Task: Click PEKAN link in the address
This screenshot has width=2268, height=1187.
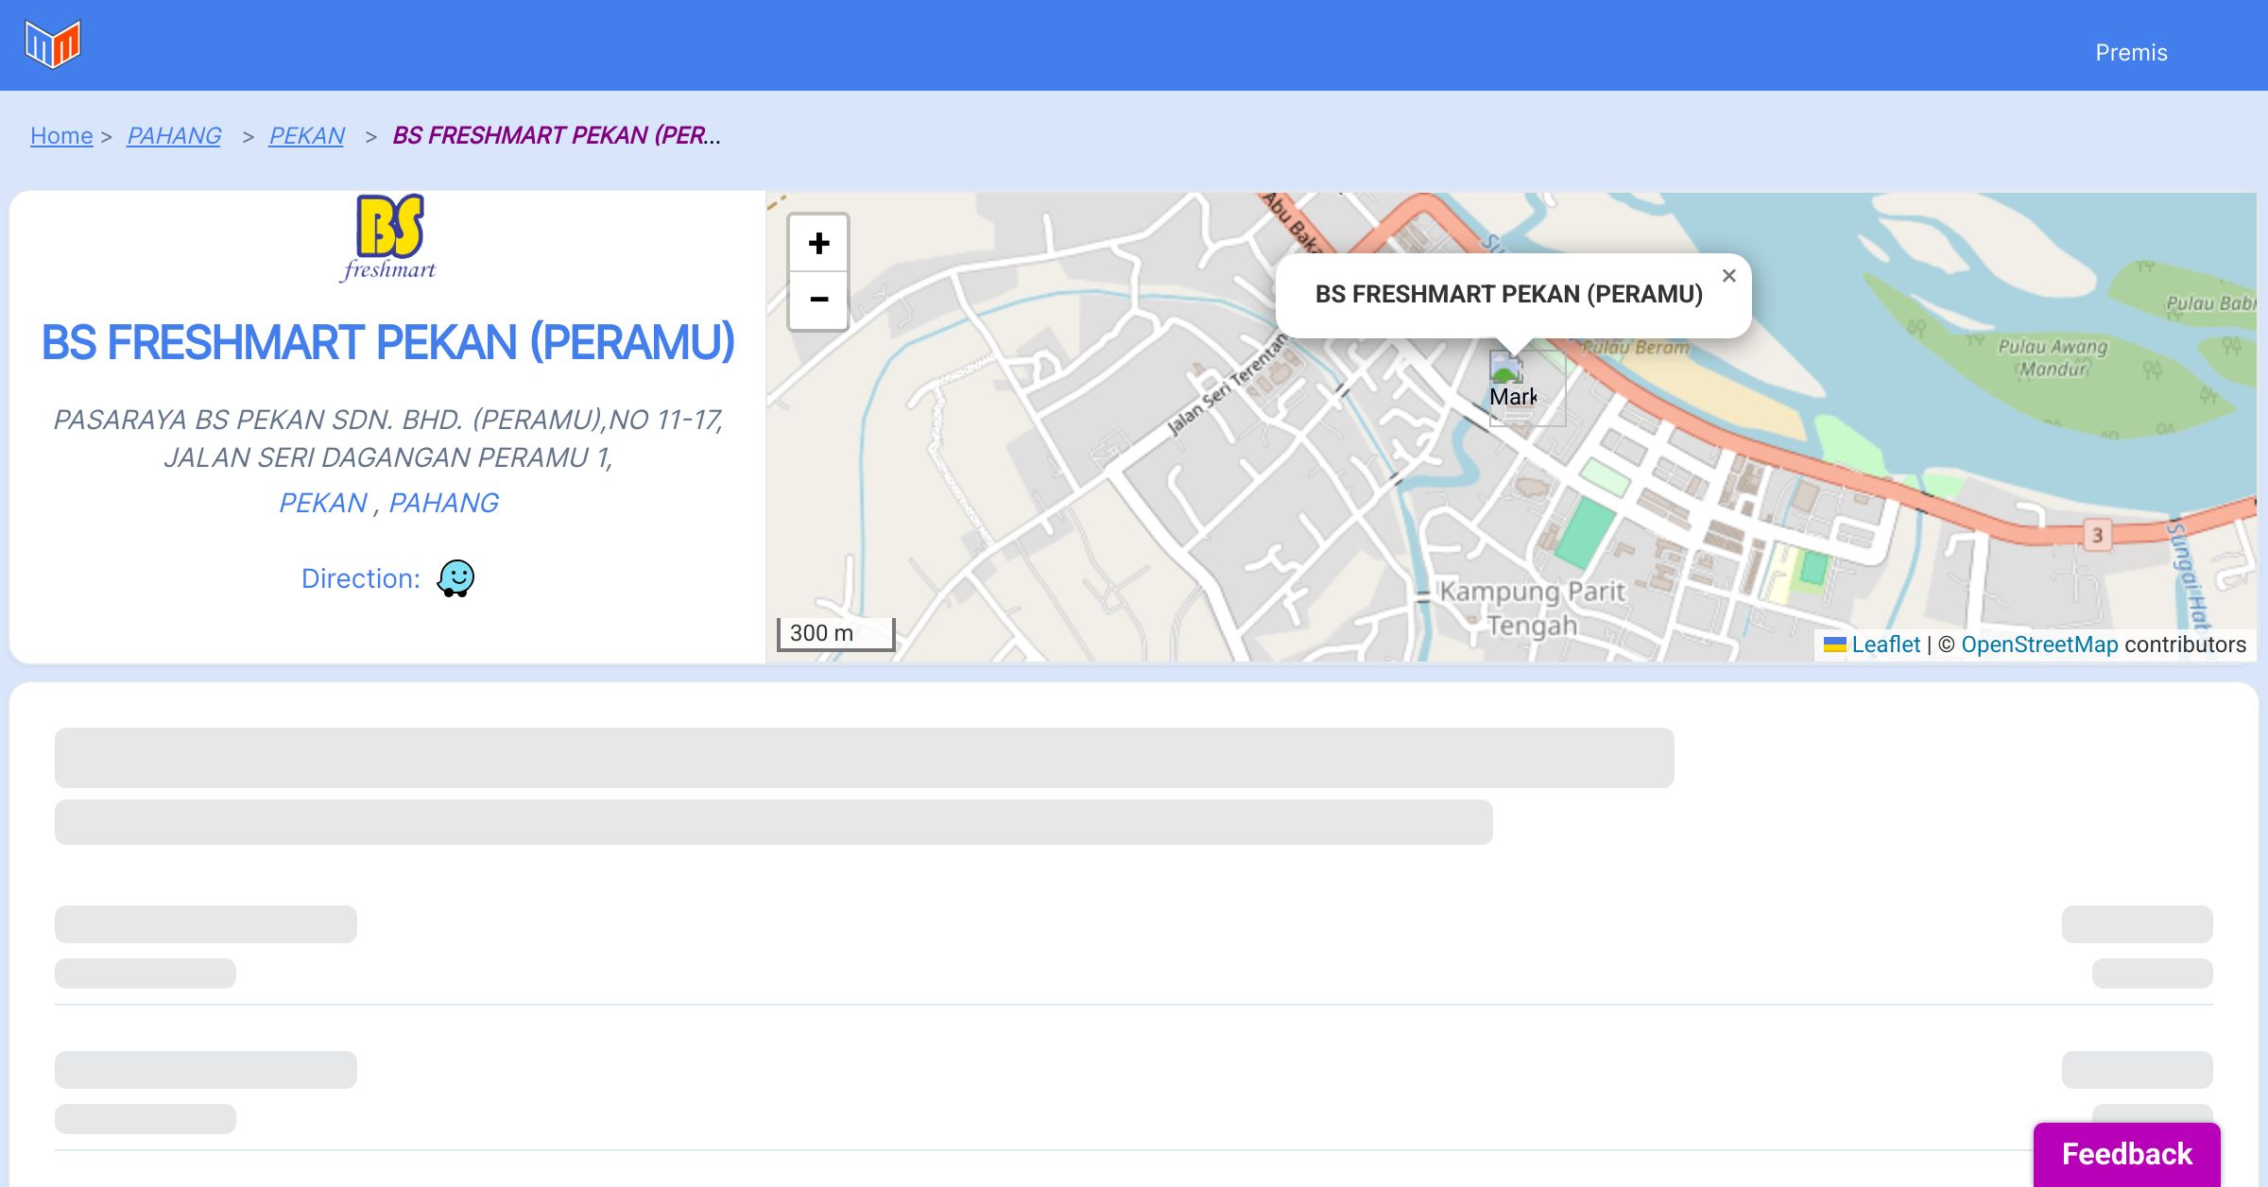Action: tap(322, 503)
